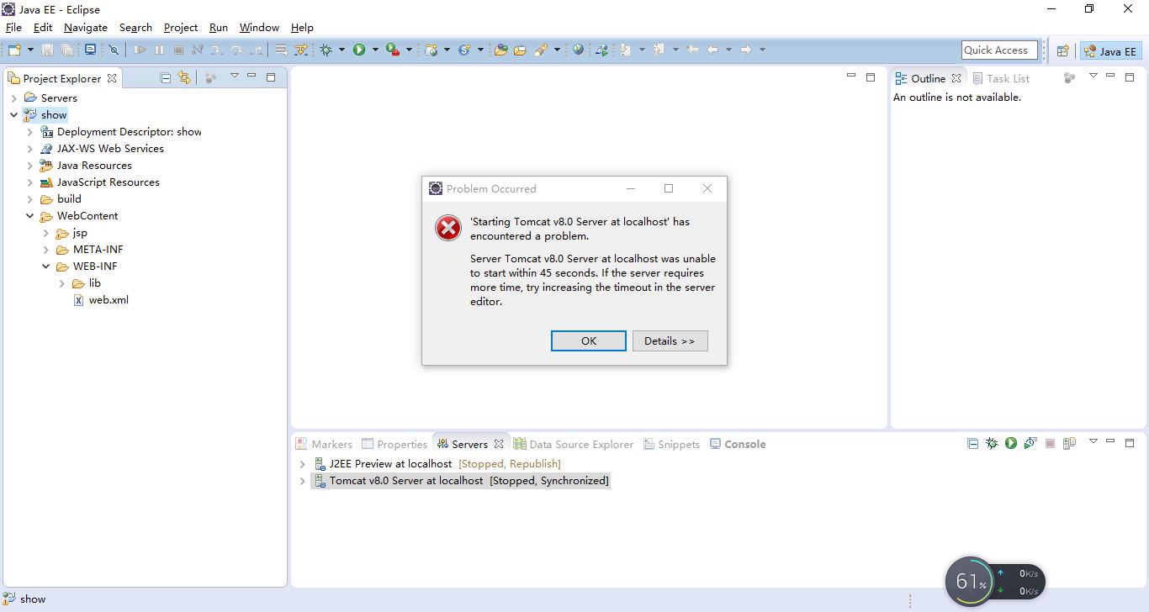Click the New Dynamic Web Project icon
This screenshot has width=1149, height=612.
pos(432,50)
